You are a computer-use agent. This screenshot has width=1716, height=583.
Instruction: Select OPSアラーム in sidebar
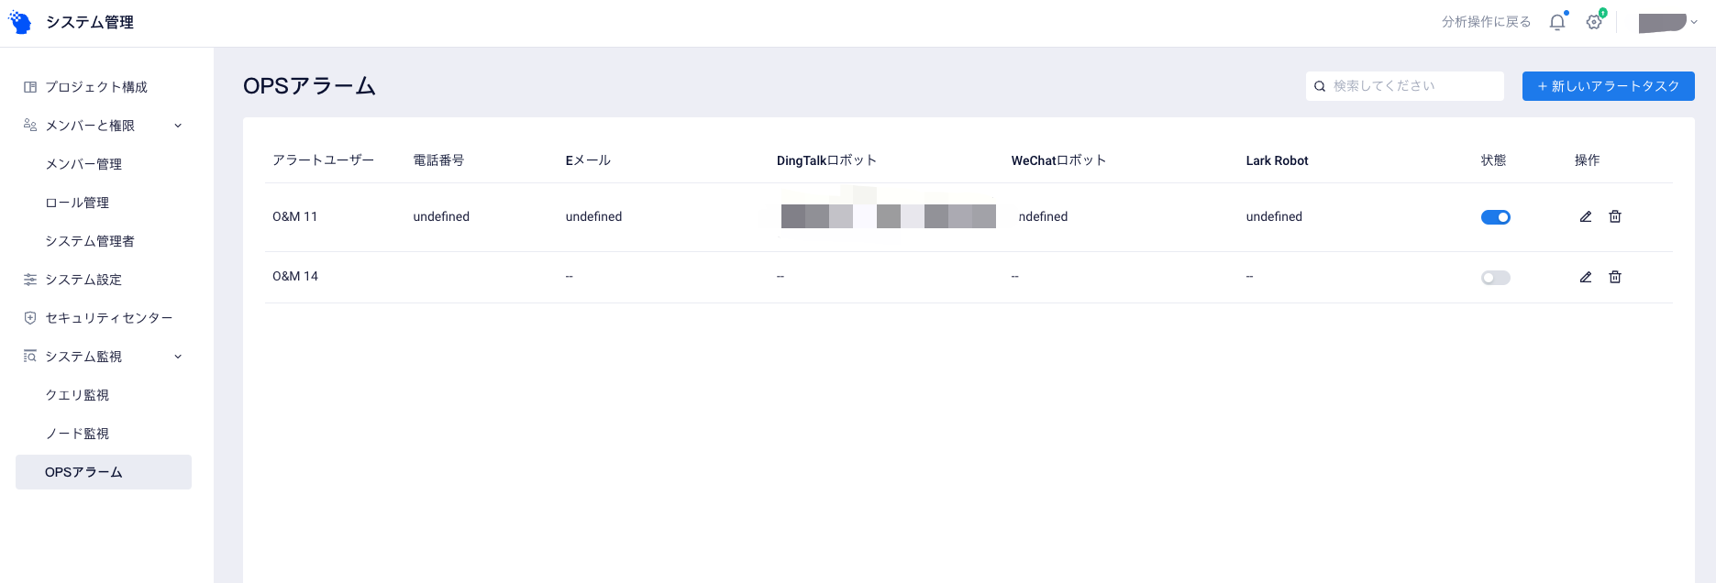coord(104,472)
